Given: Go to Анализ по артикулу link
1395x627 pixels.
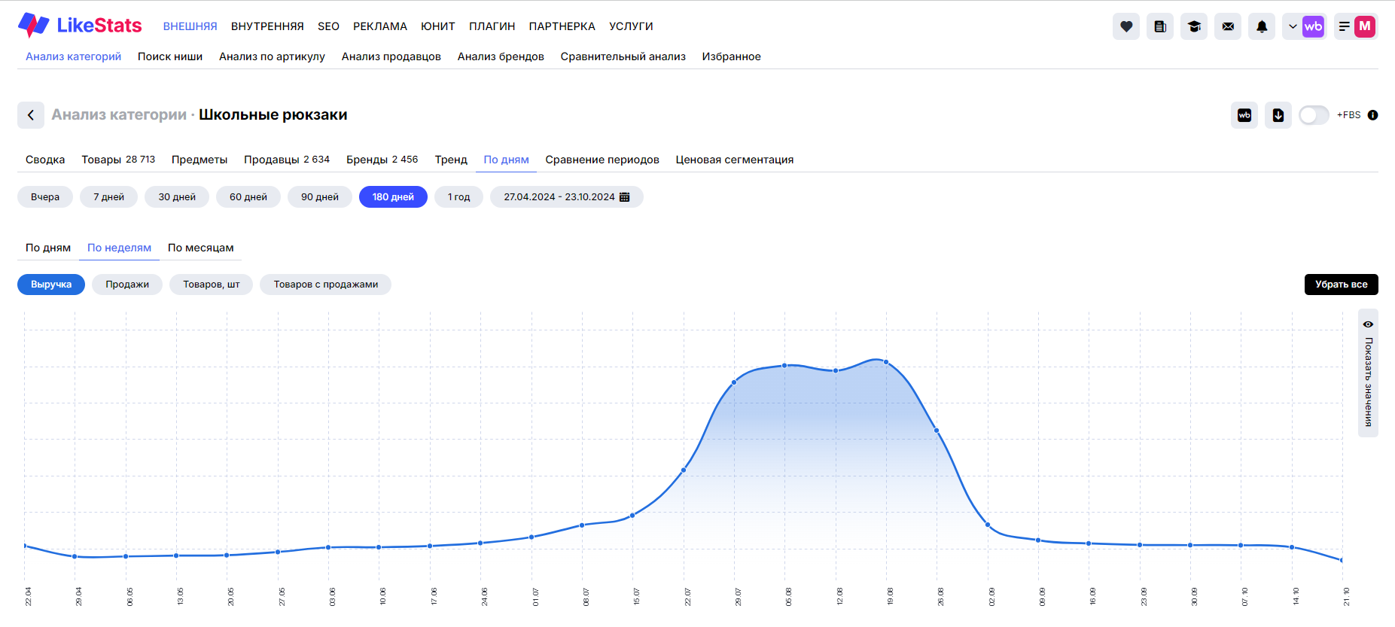Looking at the screenshot, I should pos(272,56).
